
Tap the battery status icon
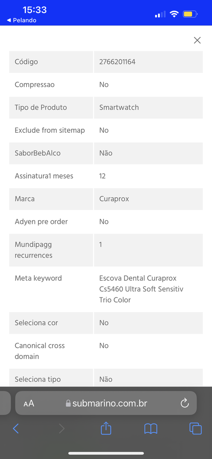tap(190, 14)
